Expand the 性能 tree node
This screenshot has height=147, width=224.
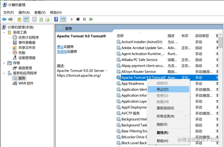coord(9,53)
